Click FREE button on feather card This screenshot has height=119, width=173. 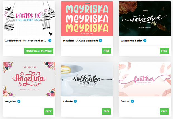tap(164, 111)
